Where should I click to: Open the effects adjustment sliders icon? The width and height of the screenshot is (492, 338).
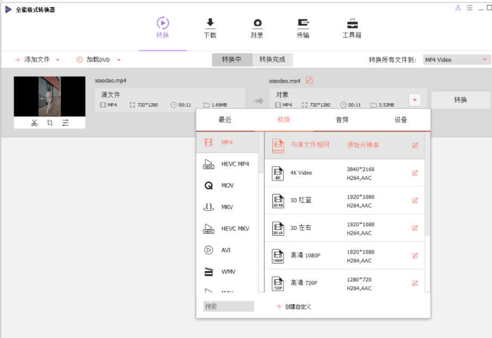65,123
